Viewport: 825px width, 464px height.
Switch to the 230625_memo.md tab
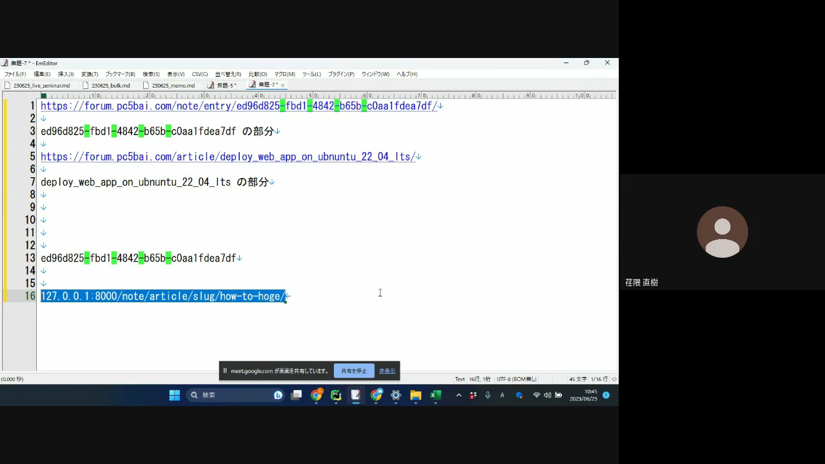(x=173, y=85)
